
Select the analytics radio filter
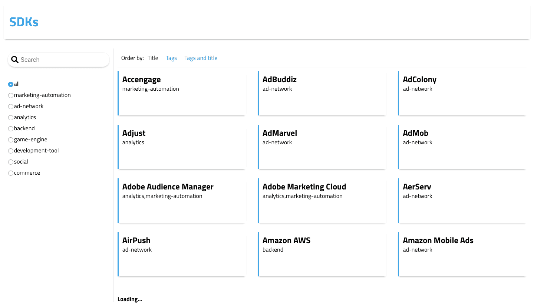coord(11,118)
